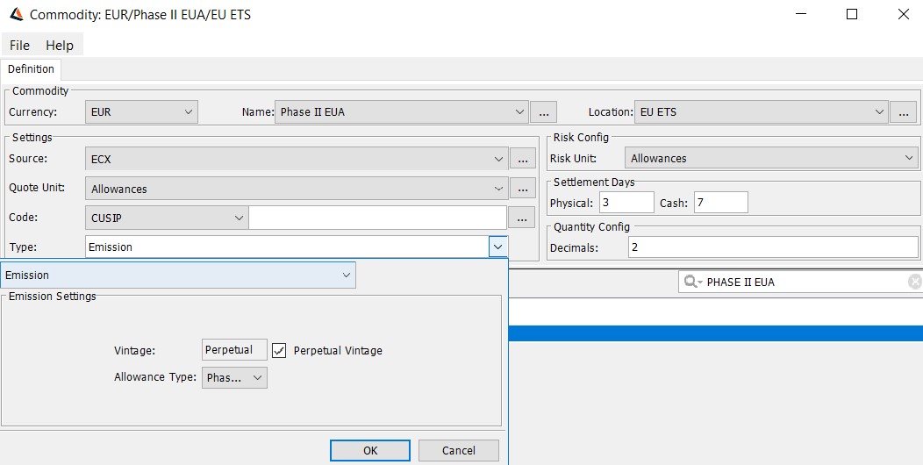Click the search box containing PHASE II EUA
This screenshot has width=923, height=465.
coord(799,282)
